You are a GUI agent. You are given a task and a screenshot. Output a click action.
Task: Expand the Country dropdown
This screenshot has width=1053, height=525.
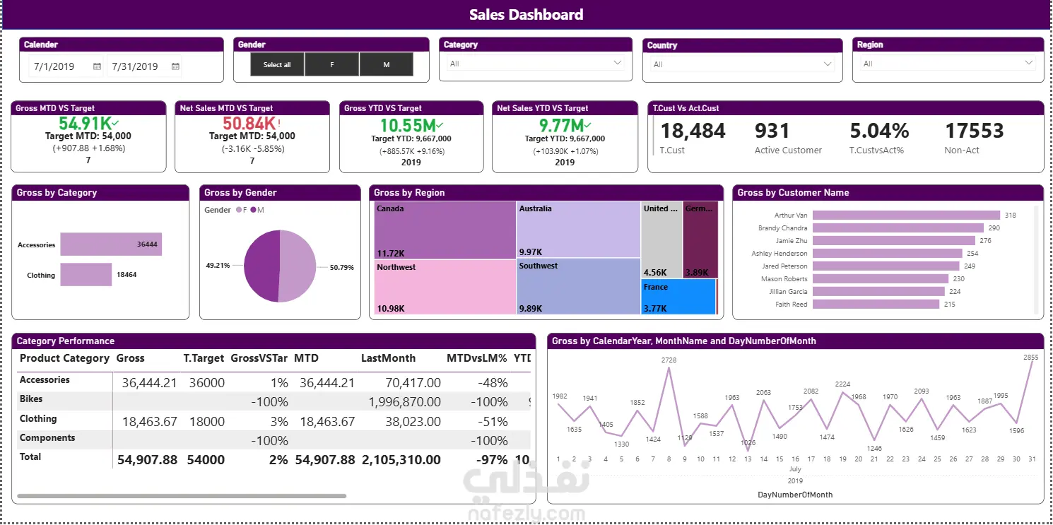[x=828, y=64]
